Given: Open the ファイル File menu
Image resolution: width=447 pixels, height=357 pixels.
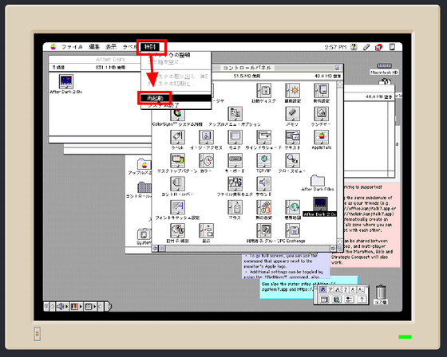Looking at the screenshot, I should coord(72,47).
